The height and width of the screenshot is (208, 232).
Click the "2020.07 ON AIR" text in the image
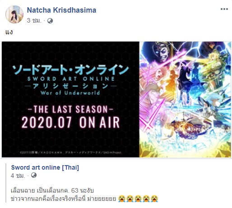pos(70,122)
